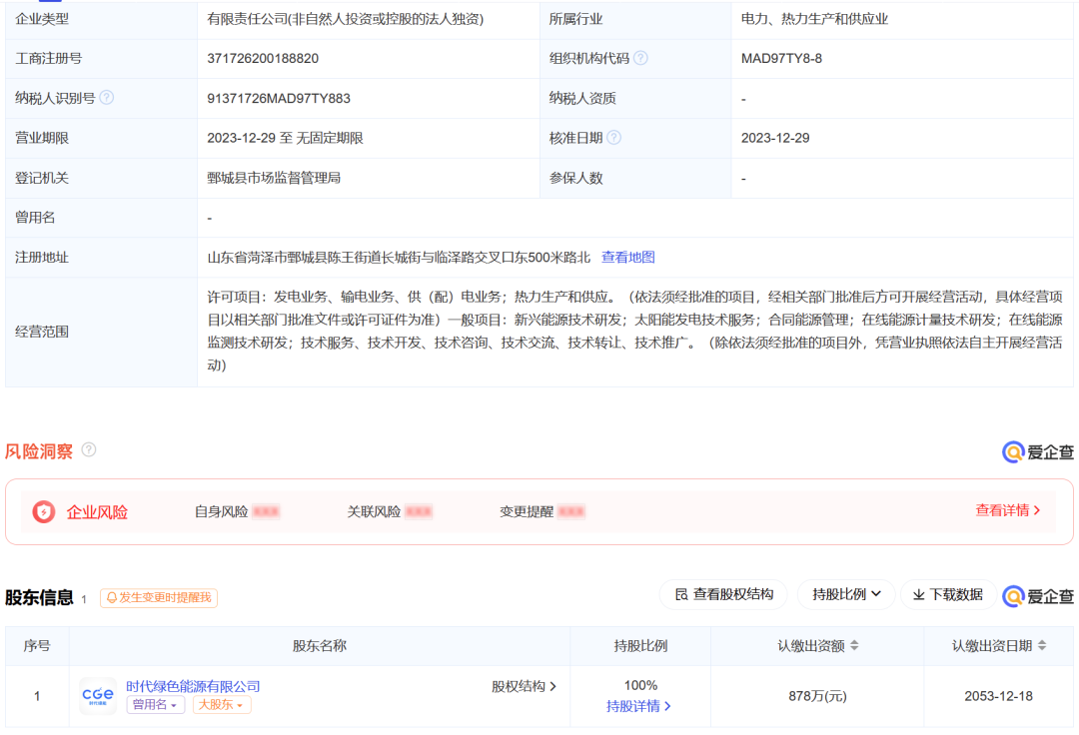Click 持股详情 link under 100%
The height and width of the screenshot is (735, 1079).
[x=639, y=706]
